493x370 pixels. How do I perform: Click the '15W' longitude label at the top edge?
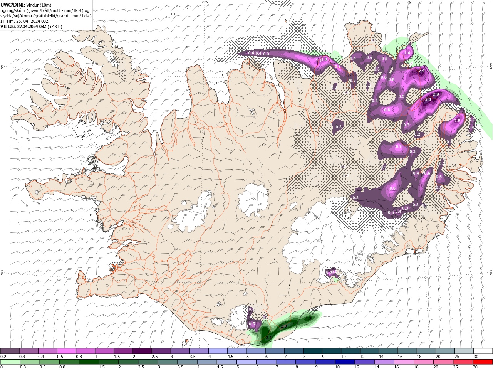coord(408,2)
